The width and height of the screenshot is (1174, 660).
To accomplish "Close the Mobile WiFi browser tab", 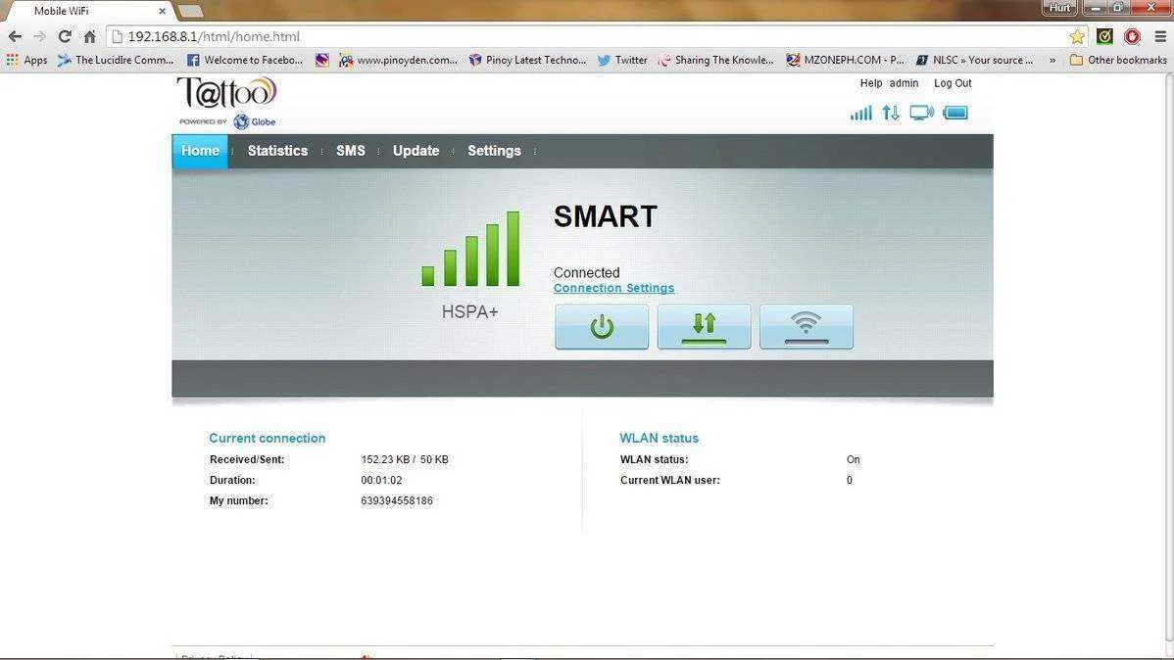I will [x=162, y=11].
